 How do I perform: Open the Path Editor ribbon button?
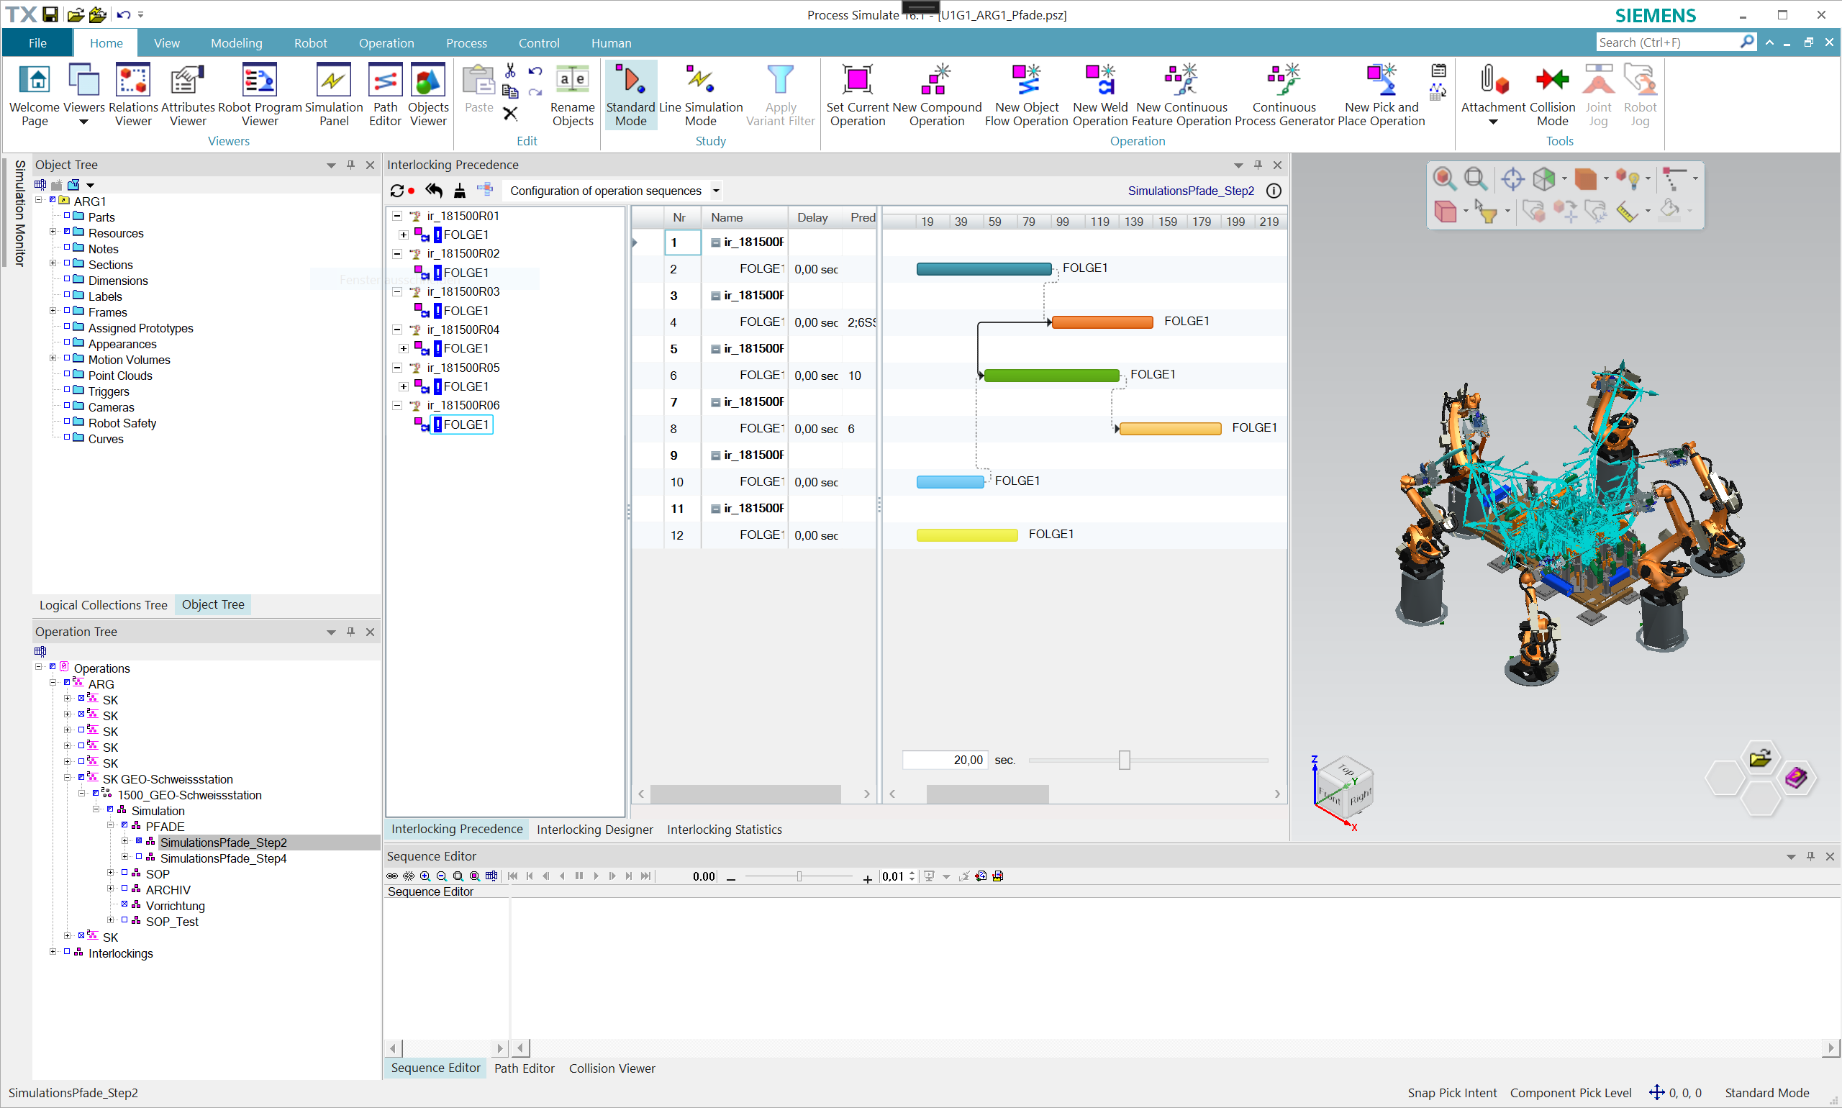click(385, 95)
